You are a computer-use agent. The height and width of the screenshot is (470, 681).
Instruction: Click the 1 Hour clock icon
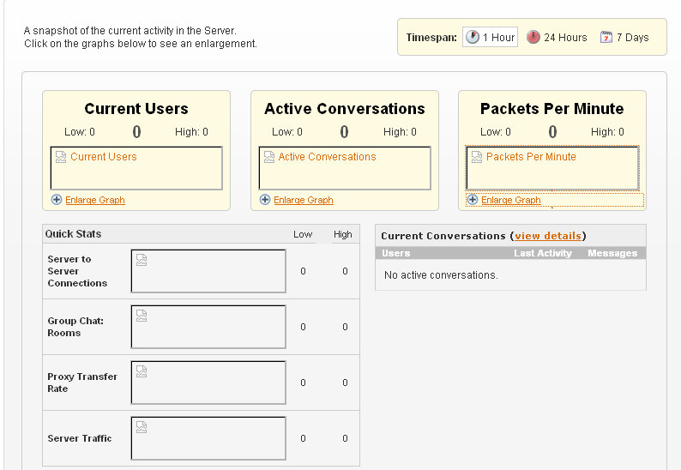pyautogui.click(x=472, y=38)
